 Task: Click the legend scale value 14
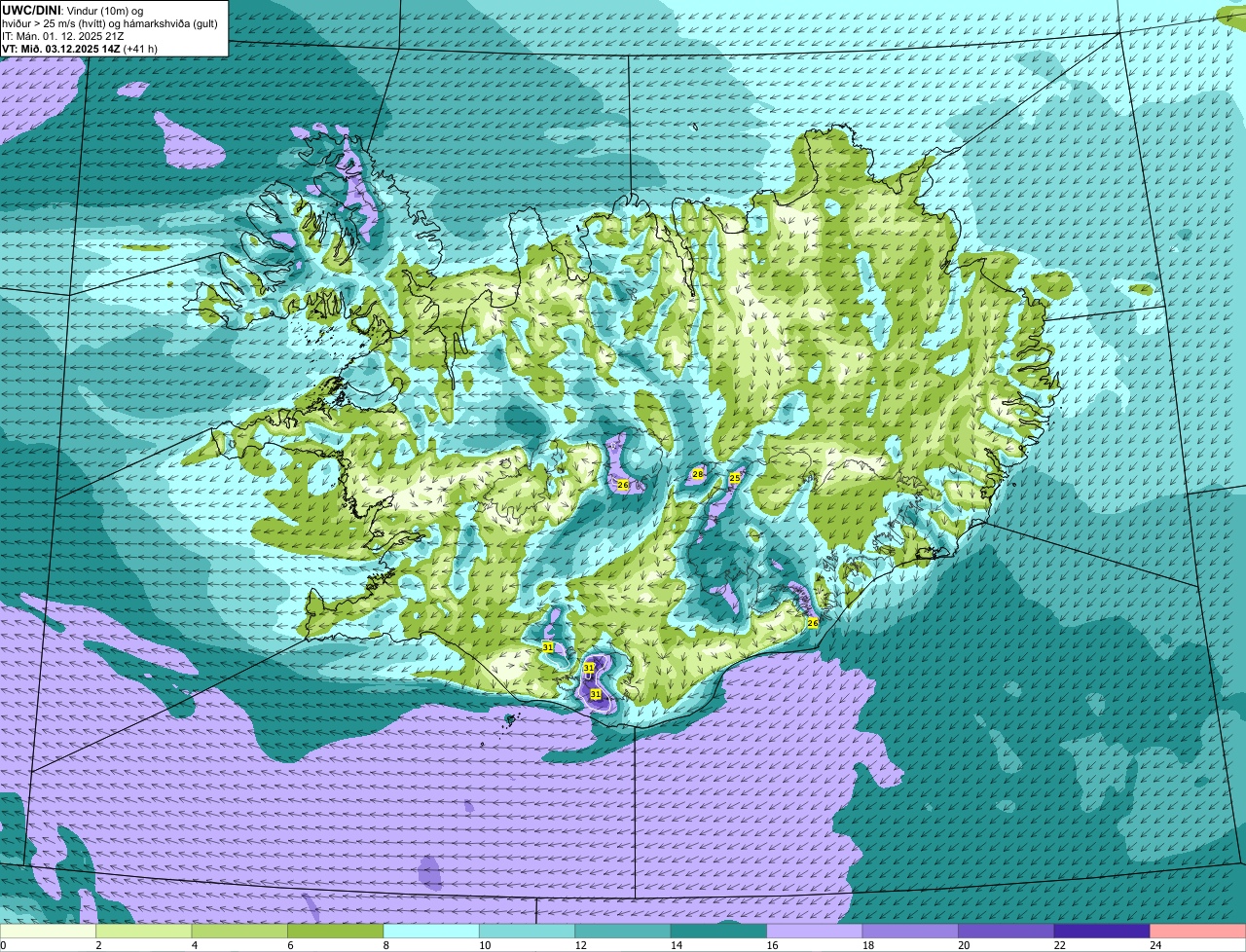pyautogui.click(x=677, y=945)
